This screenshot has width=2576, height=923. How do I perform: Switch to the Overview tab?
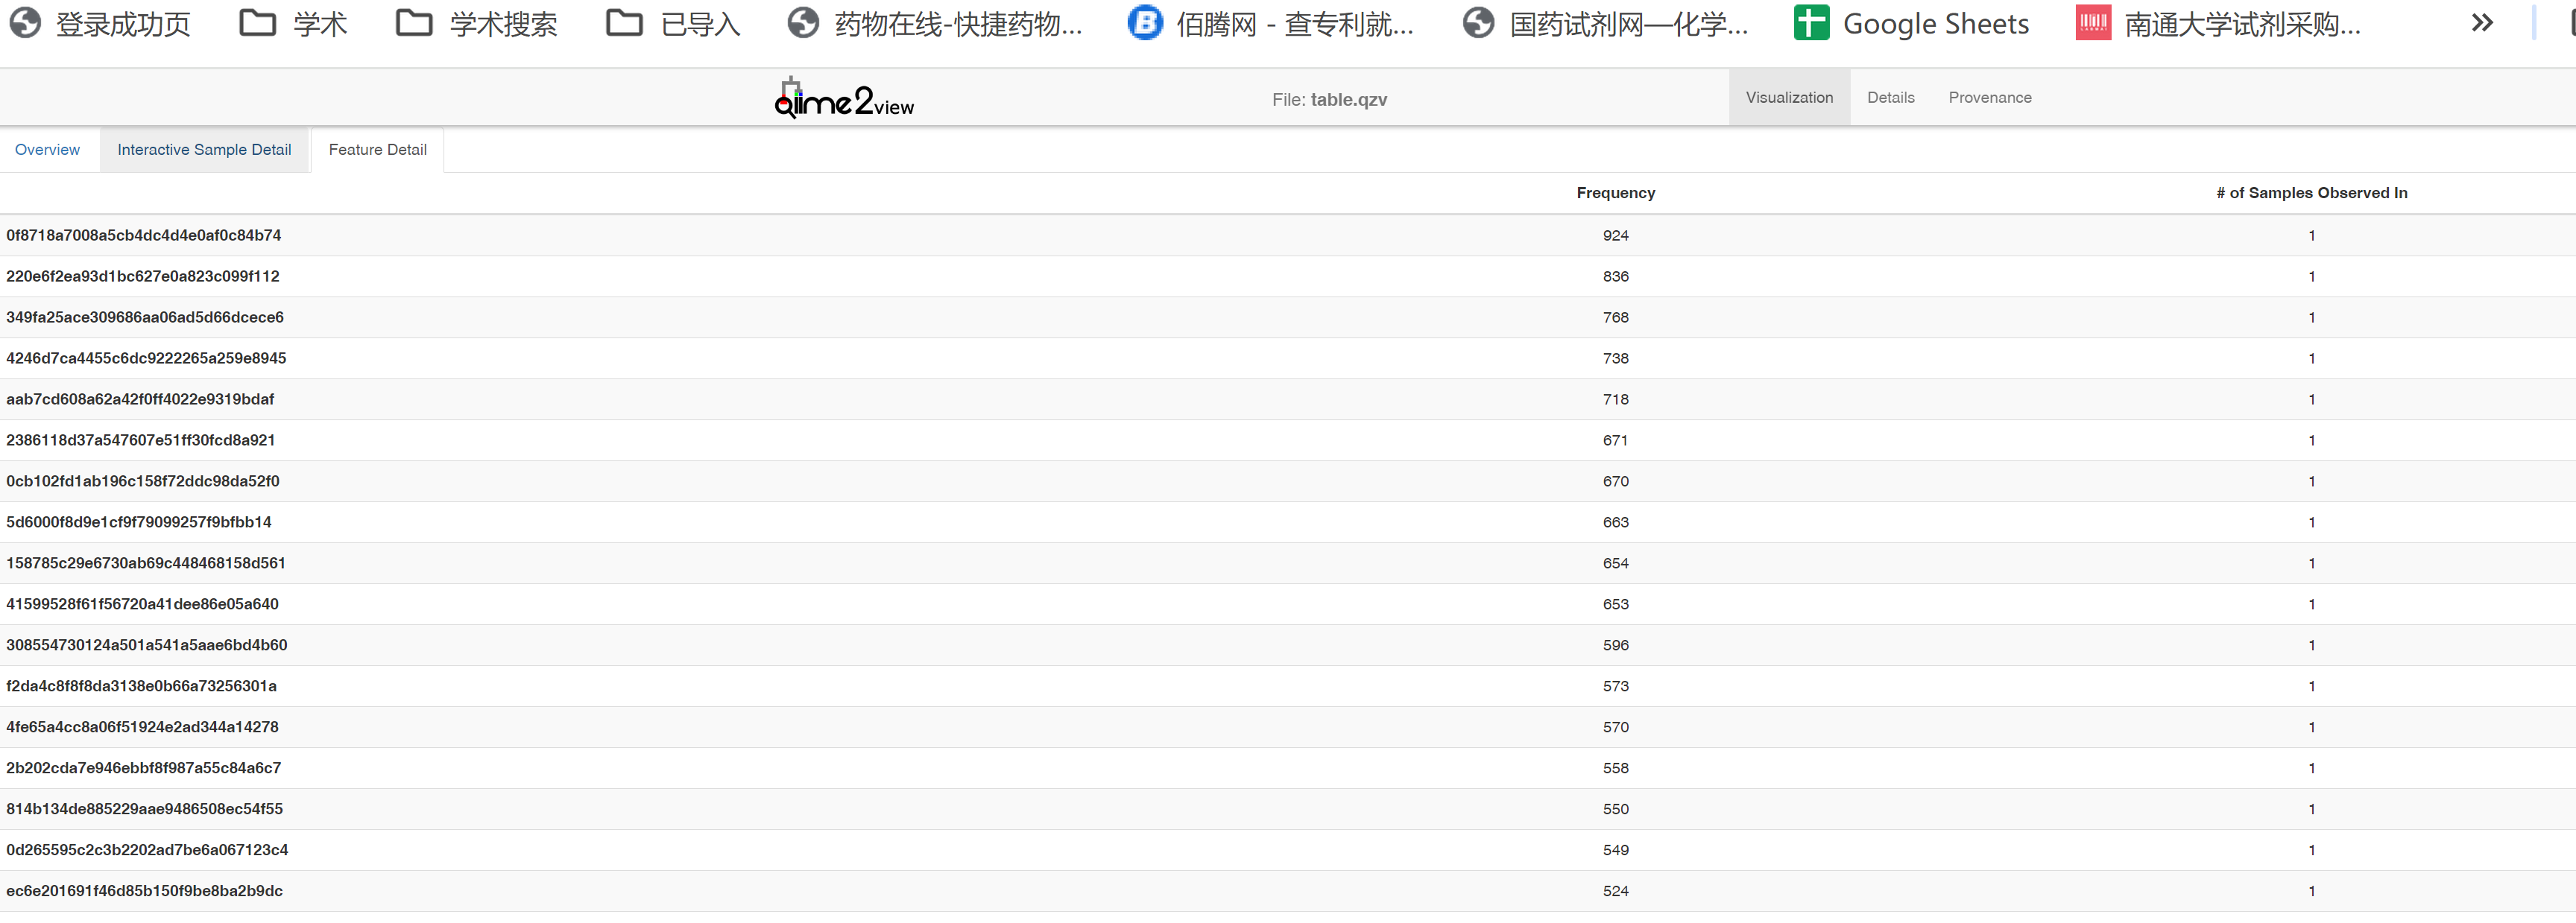[x=47, y=150]
